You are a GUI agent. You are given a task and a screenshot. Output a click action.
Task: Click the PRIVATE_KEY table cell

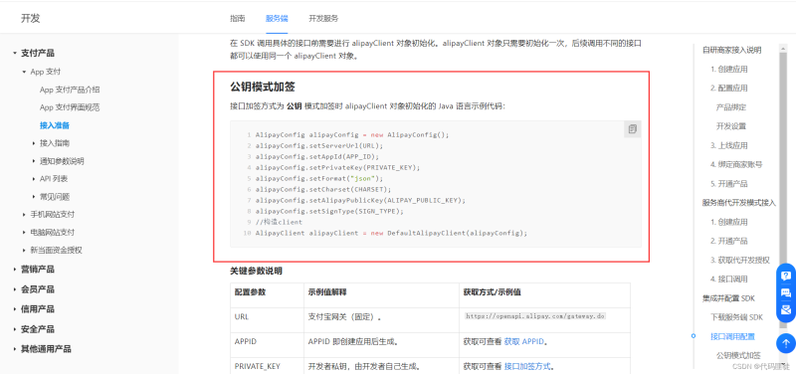[267, 366]
